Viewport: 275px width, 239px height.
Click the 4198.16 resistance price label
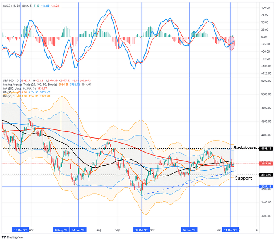266,149
